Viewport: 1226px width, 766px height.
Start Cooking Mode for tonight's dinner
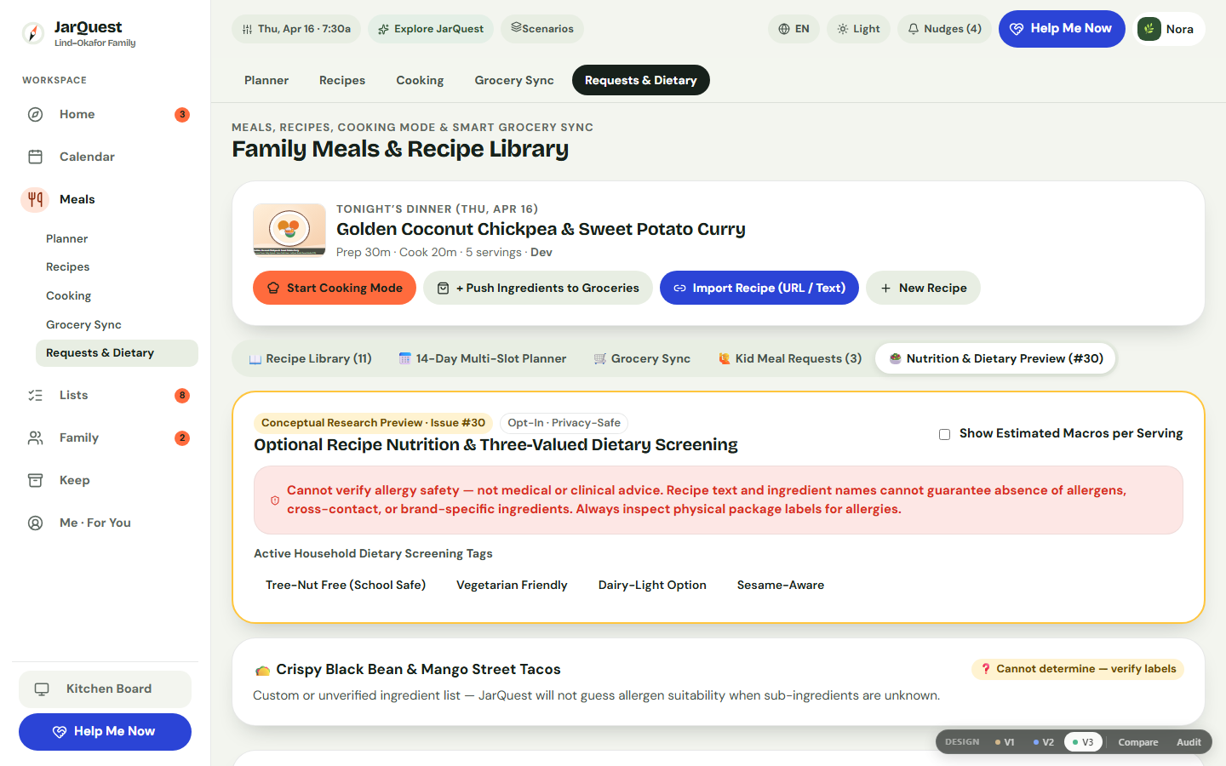coord(335,288)
